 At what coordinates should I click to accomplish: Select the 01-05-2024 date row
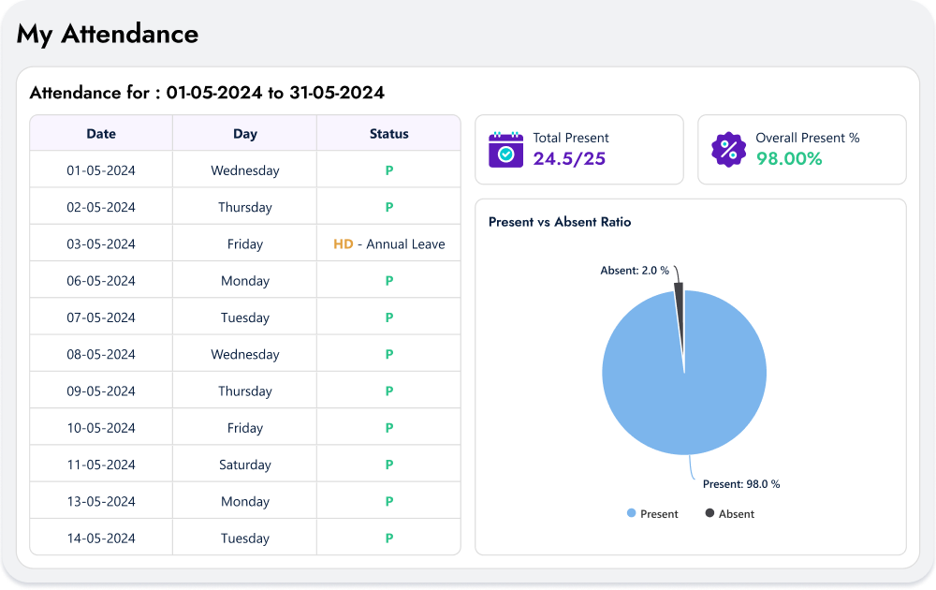tap(101, 170)
